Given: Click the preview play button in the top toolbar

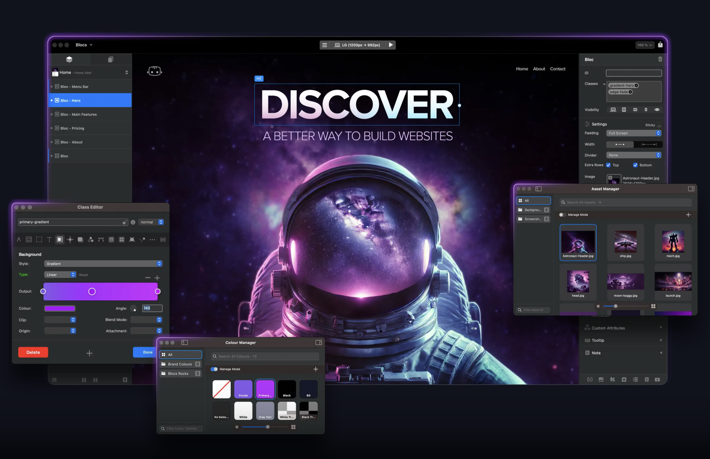Looking at the screenshot, I should (391, 45).
